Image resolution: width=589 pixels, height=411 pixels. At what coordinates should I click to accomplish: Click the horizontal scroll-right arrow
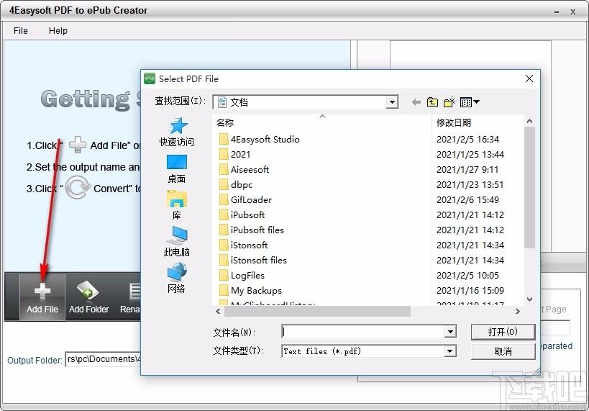point(518,312)
